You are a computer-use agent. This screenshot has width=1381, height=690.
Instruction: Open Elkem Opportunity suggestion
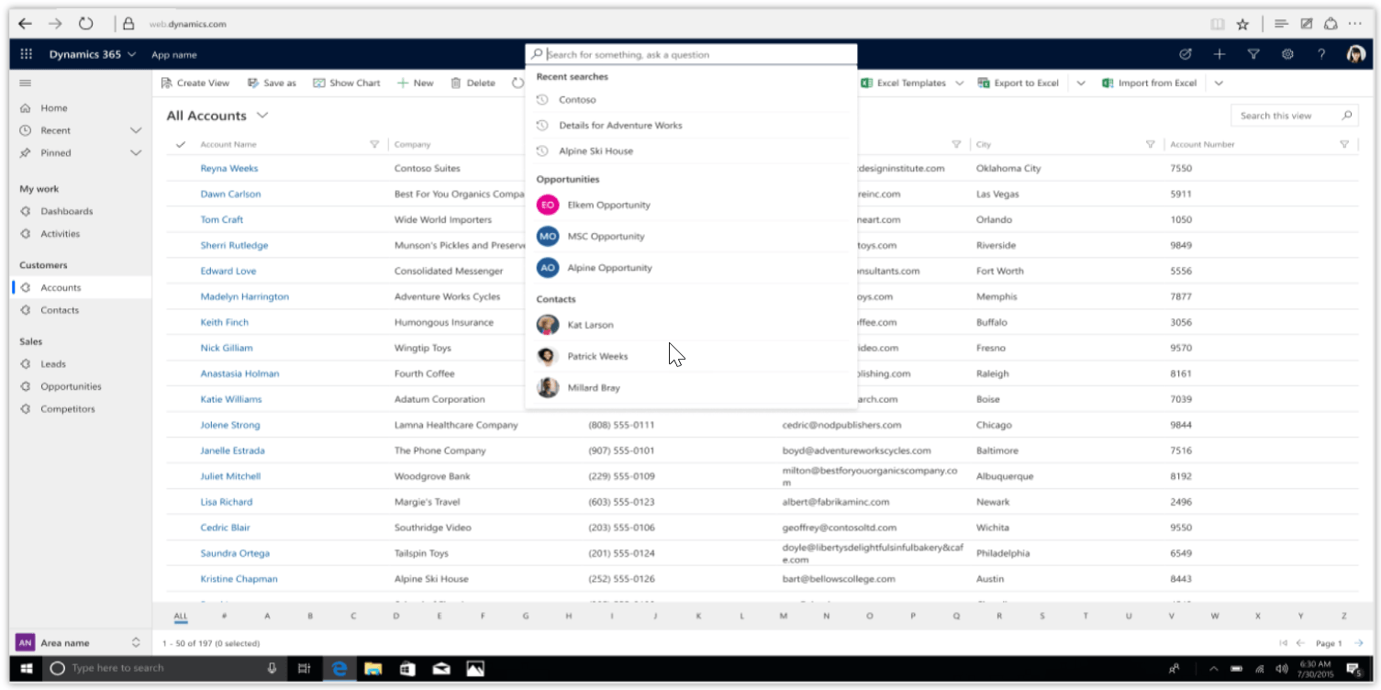coord(691,205)
